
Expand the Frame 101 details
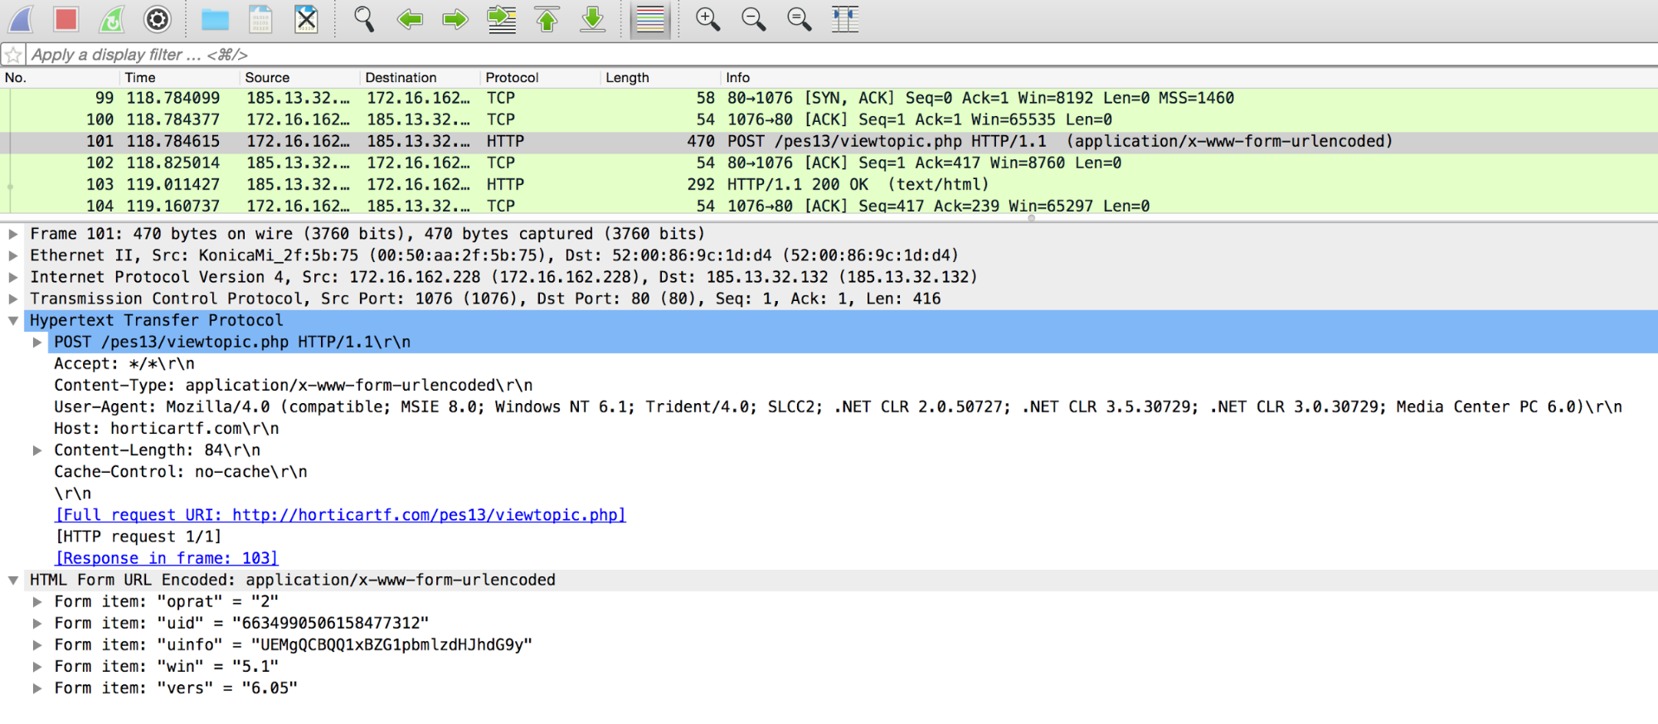pyautogui.click(x=13, y=234)
